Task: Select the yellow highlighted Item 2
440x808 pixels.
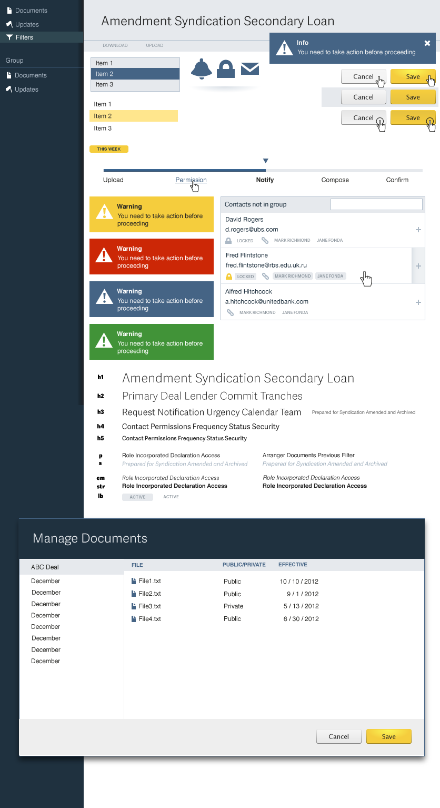Action: [134, 116]
